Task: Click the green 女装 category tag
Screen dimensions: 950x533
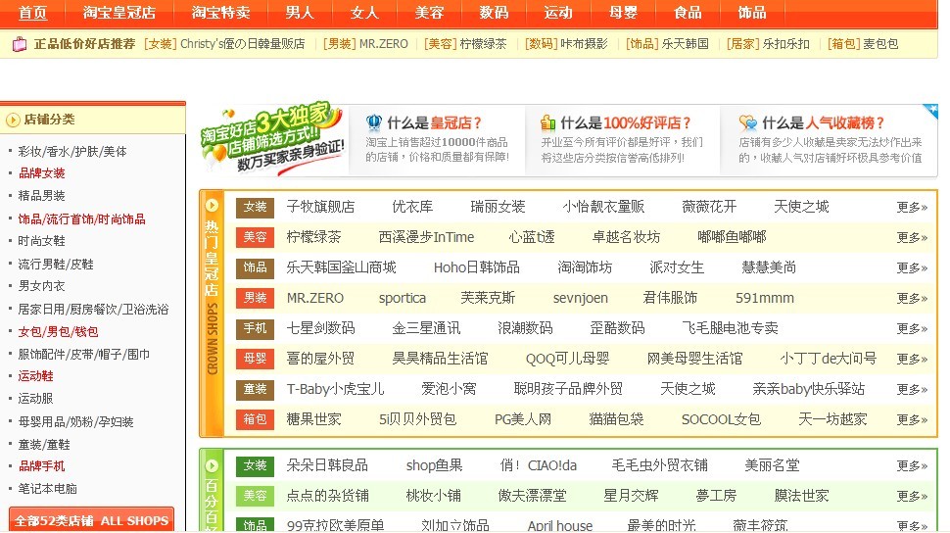Action: [255, 465]
